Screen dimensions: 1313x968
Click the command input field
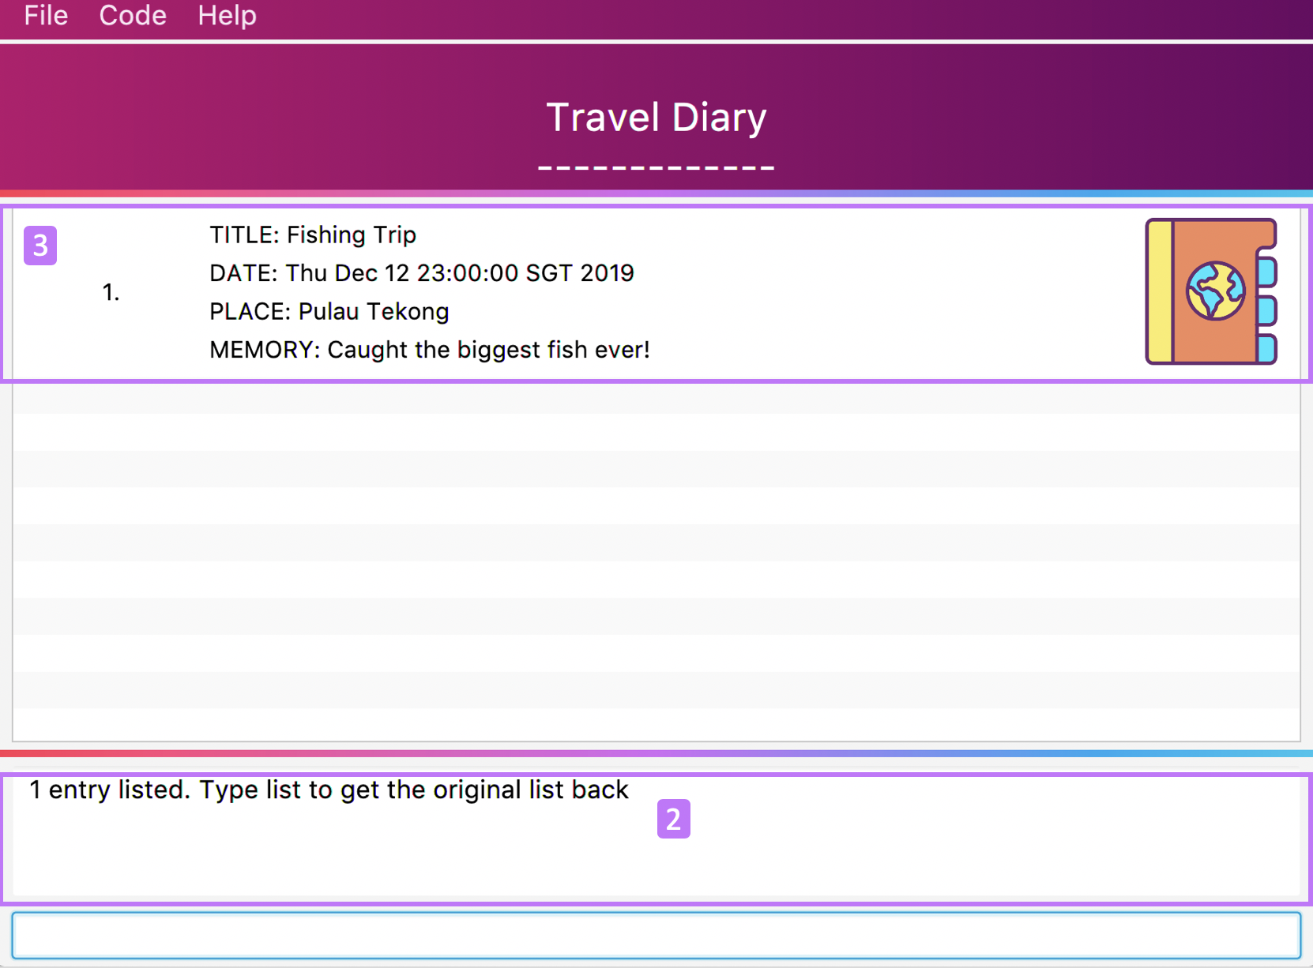pyautogui.click(x=656, y=936)
